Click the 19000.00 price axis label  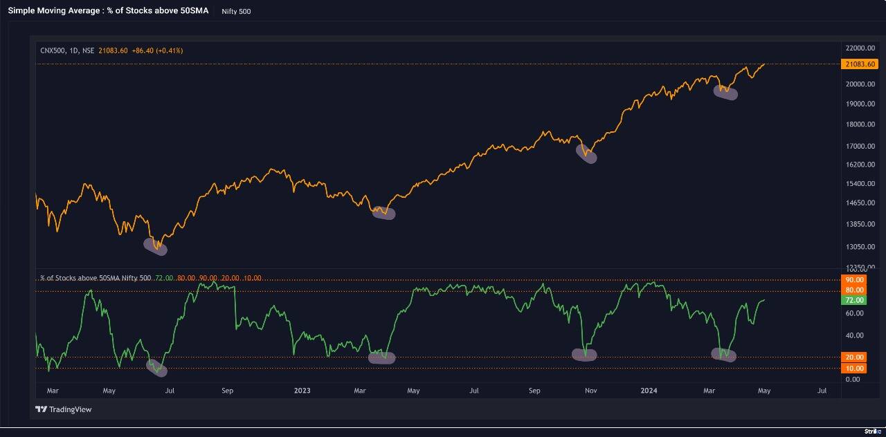(x=860, y=104)
